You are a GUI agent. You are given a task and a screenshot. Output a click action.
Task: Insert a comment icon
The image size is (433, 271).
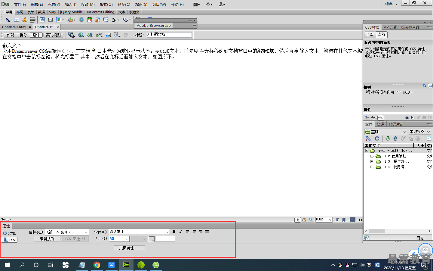pyautogui.click(x=106, y=20)
